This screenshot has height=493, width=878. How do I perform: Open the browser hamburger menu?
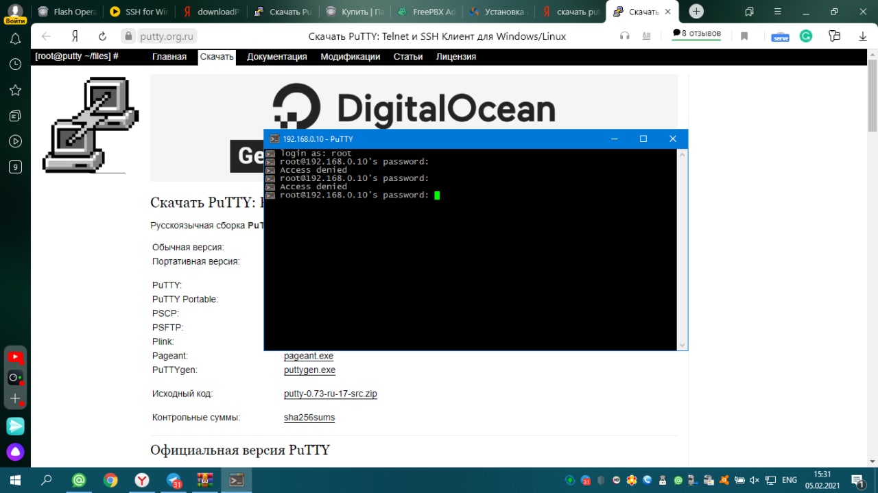776,12
